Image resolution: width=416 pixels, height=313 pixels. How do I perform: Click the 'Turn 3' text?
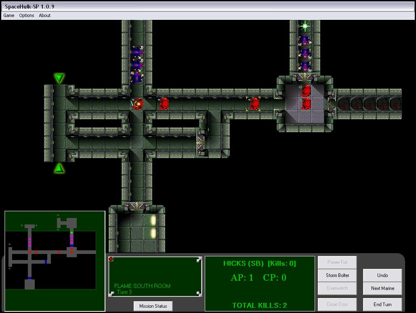coord(124,292)
